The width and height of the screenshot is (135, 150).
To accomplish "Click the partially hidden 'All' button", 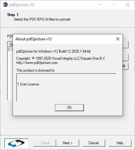I will [125, 66].
